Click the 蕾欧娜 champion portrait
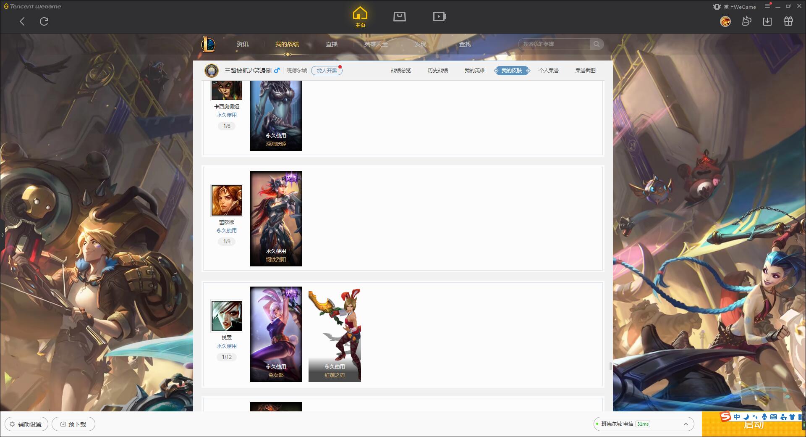This screenshot has width=806, height=437. (x=227, y=200)
